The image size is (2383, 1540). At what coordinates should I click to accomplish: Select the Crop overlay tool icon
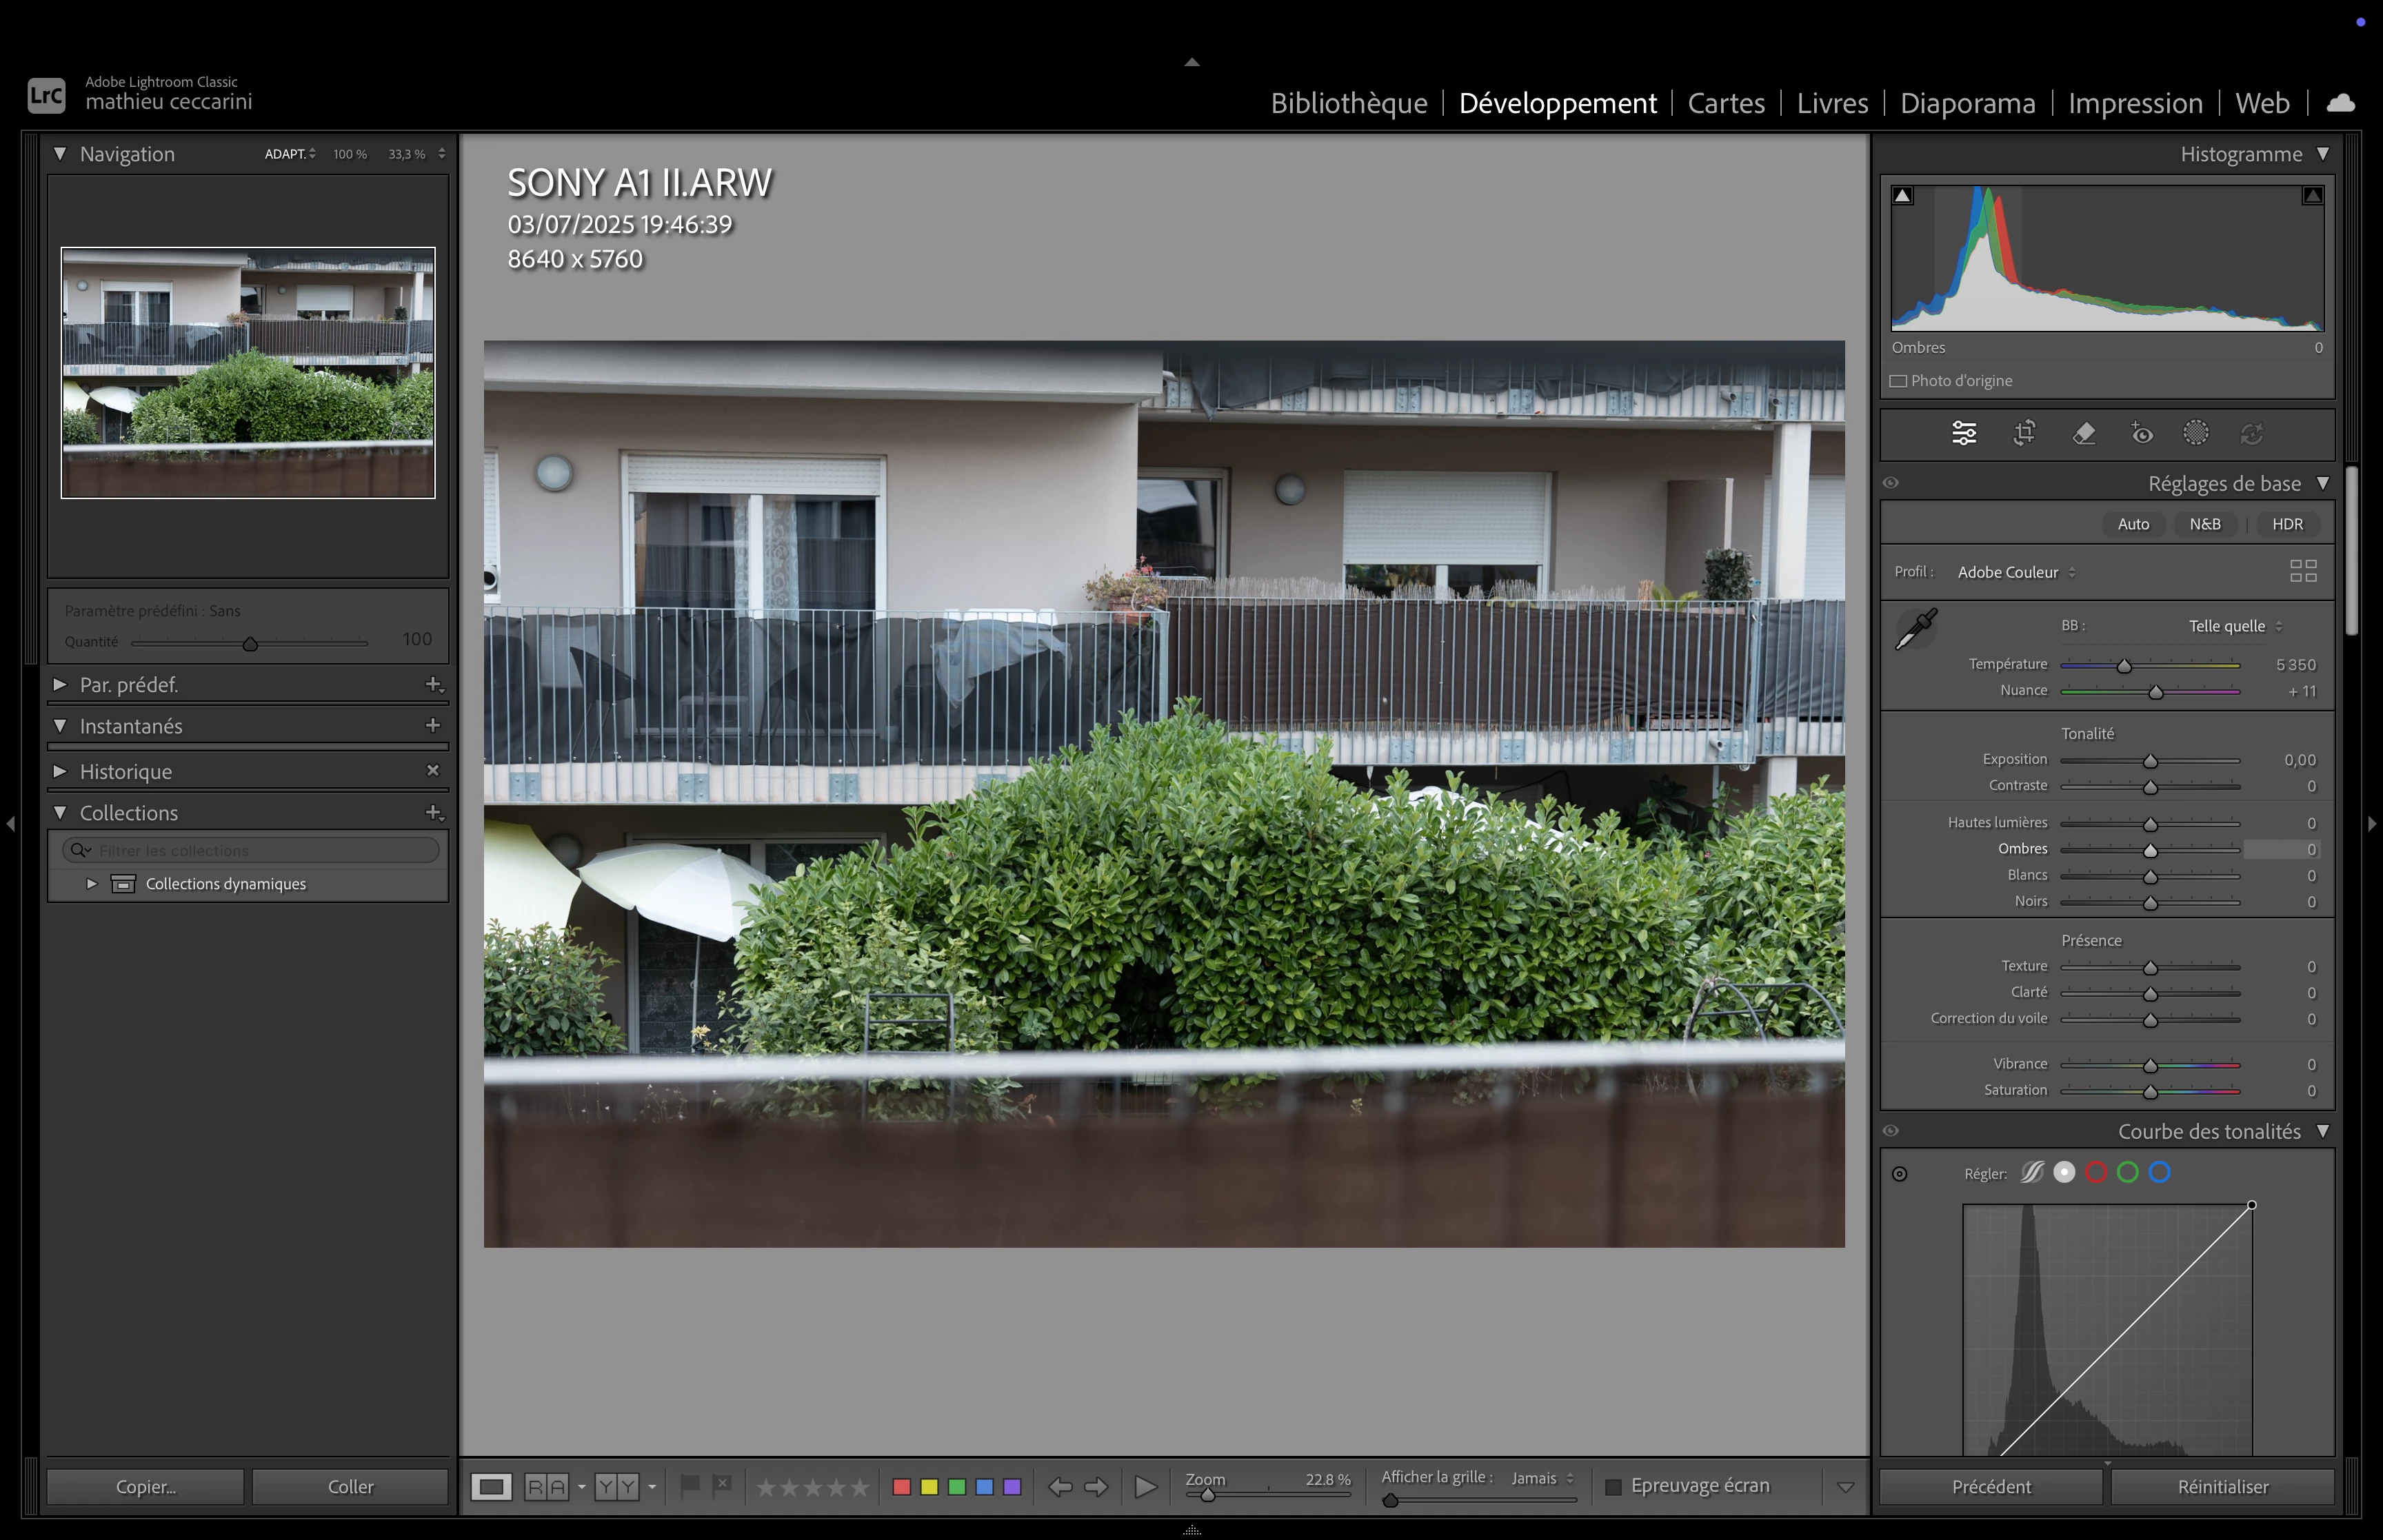2024,434
